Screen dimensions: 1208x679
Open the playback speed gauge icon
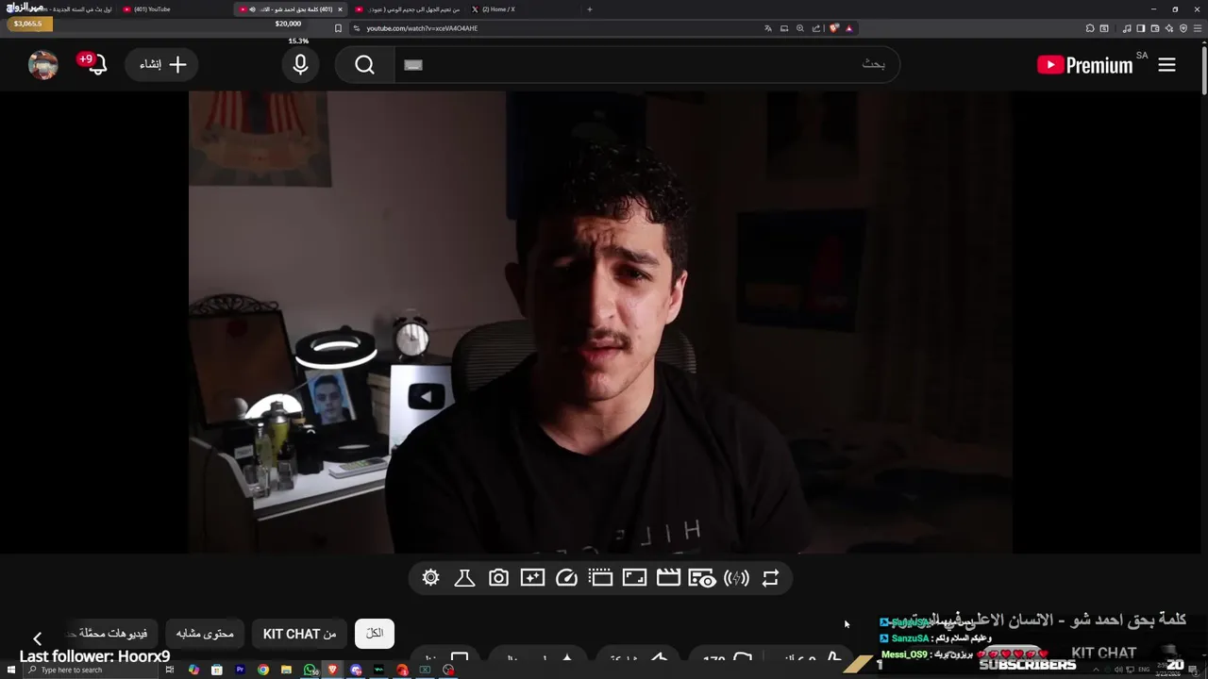tap(566, 578)
